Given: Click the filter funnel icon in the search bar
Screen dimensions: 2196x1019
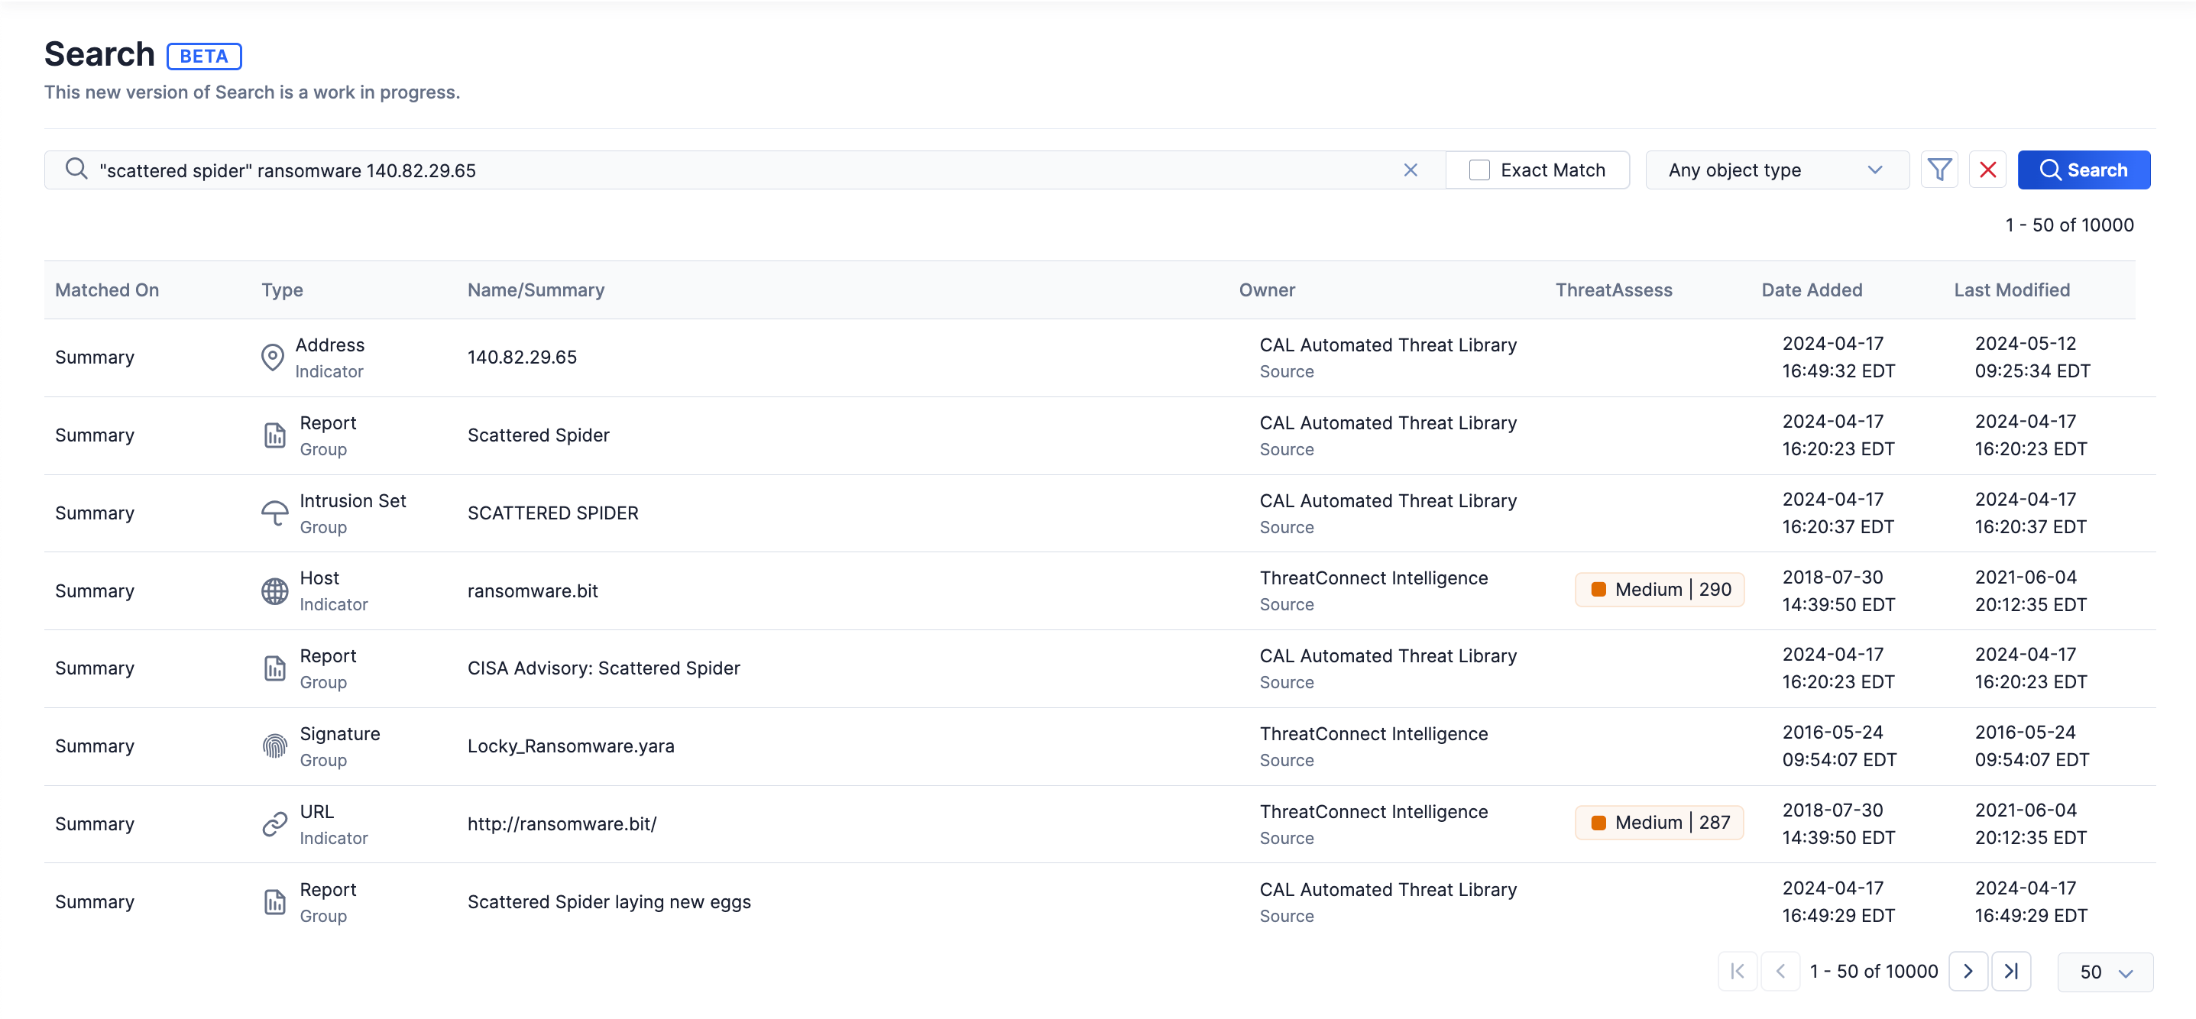Looking at the screenshot, I should click(x=1940, y=170).
